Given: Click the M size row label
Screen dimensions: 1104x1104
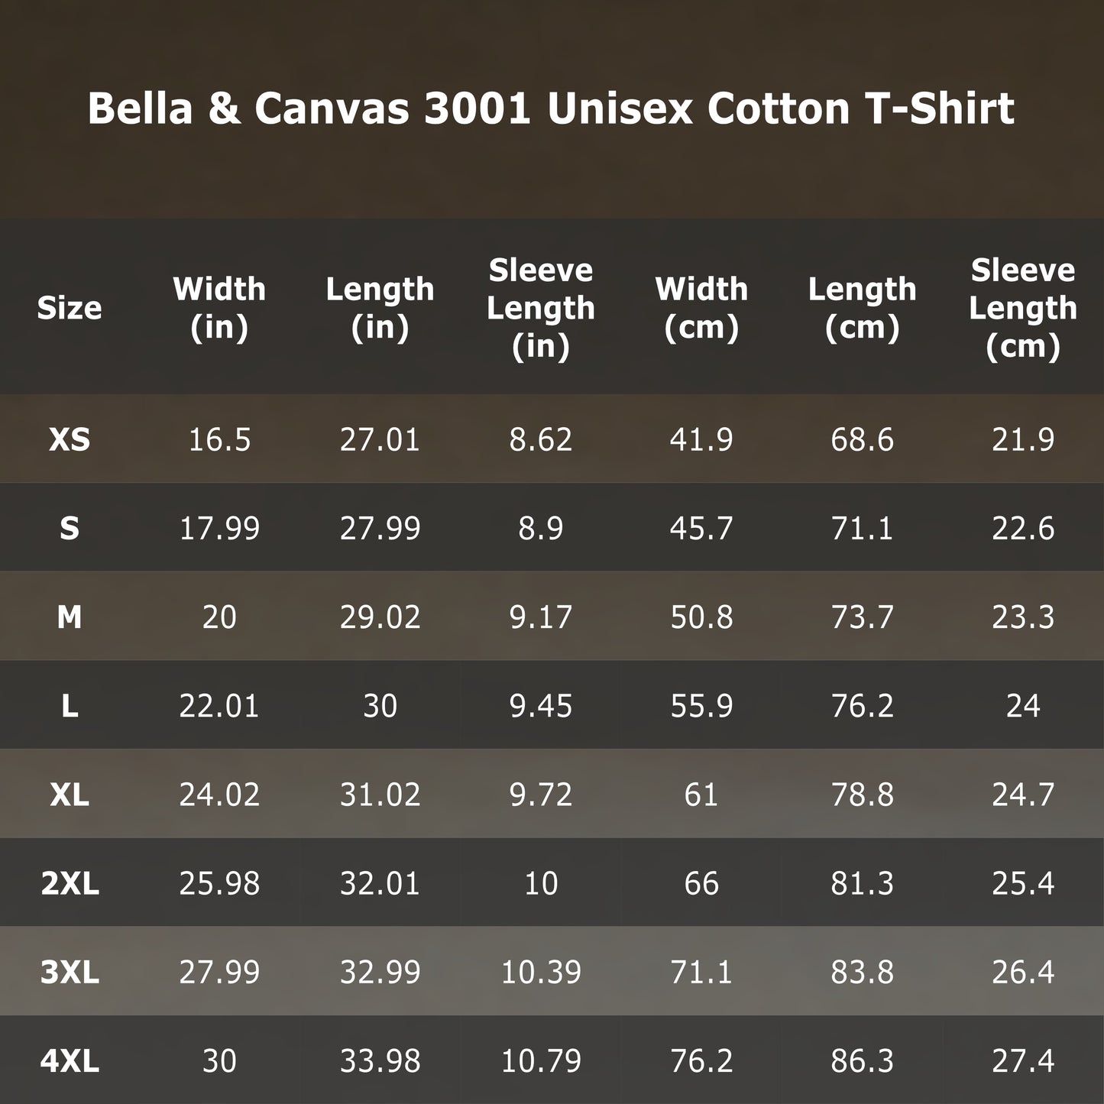Looking at the screenshot, I should [70, 617].
